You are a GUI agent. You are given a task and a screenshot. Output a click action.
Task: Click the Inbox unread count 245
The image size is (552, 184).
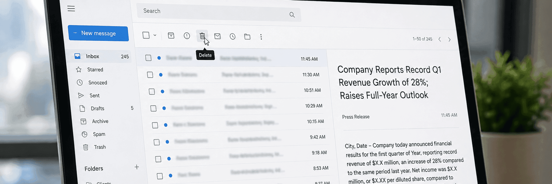pyautogui.click(x=125, y=56)
